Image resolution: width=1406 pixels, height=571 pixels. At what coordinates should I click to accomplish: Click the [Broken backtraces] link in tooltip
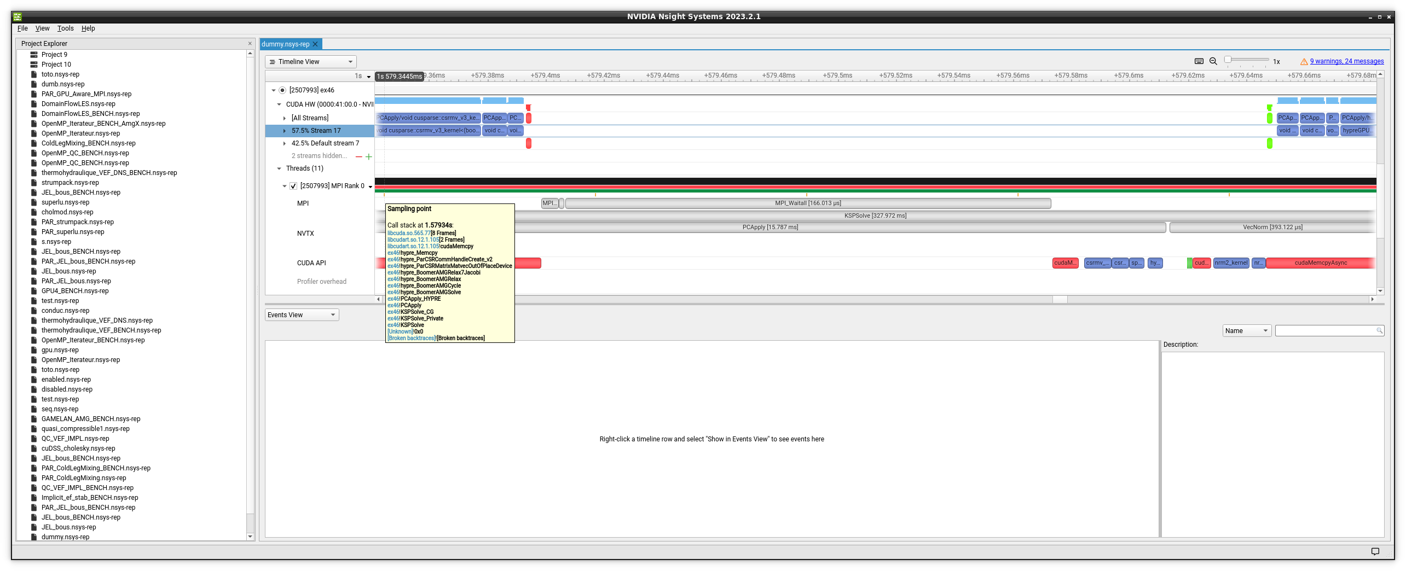[x=412, y=339]
